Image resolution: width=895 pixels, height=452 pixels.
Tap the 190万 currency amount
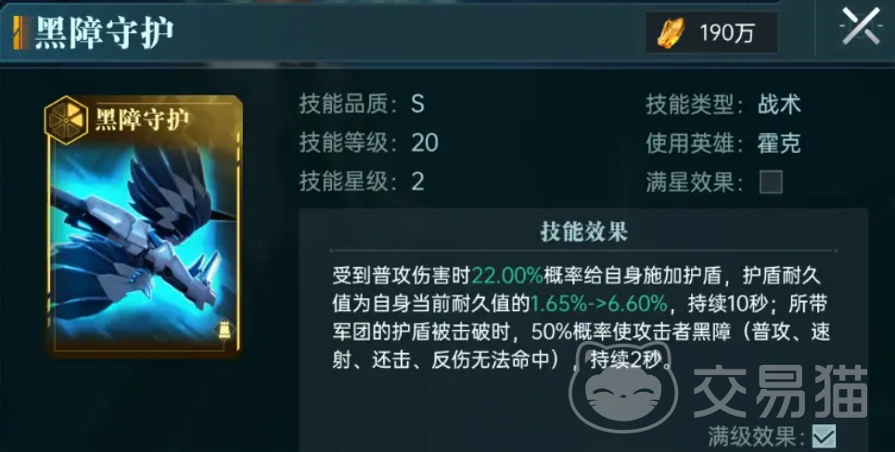point(727,33)
